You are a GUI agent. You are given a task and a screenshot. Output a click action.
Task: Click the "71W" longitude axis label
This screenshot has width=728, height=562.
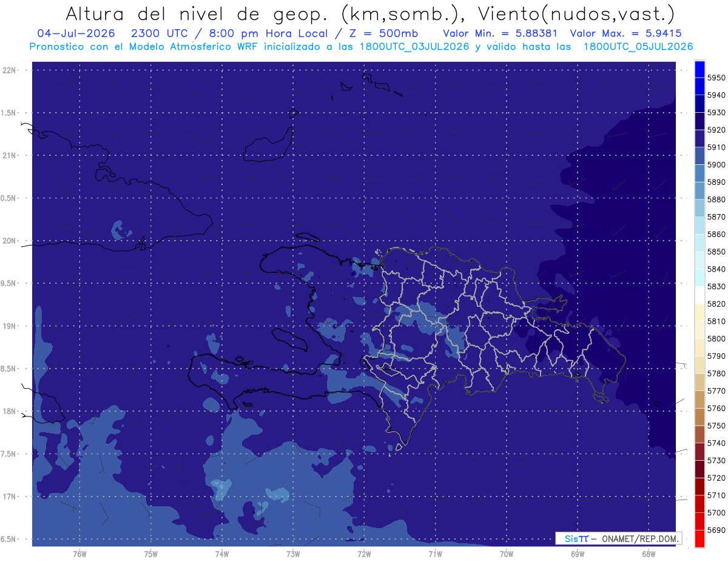click(x=435, y=554)
